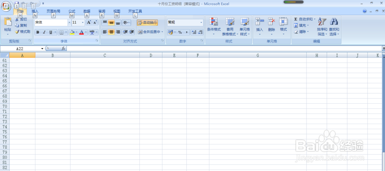Apply comma style number format
385x171 pixels.
click(x=186, y=32)
